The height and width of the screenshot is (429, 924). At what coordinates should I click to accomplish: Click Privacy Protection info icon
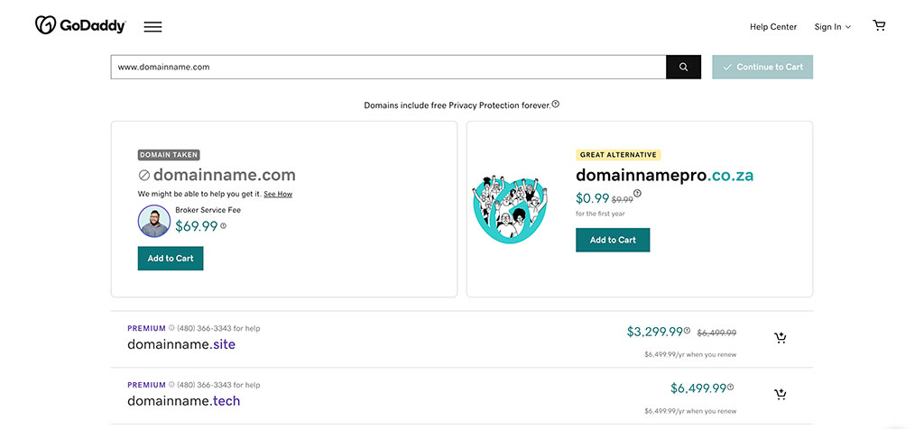[556, 104]
